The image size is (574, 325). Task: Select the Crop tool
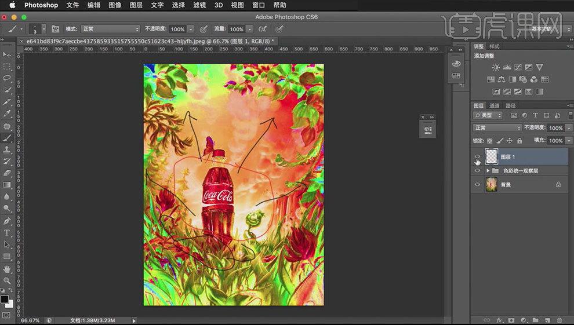[6, 102]
